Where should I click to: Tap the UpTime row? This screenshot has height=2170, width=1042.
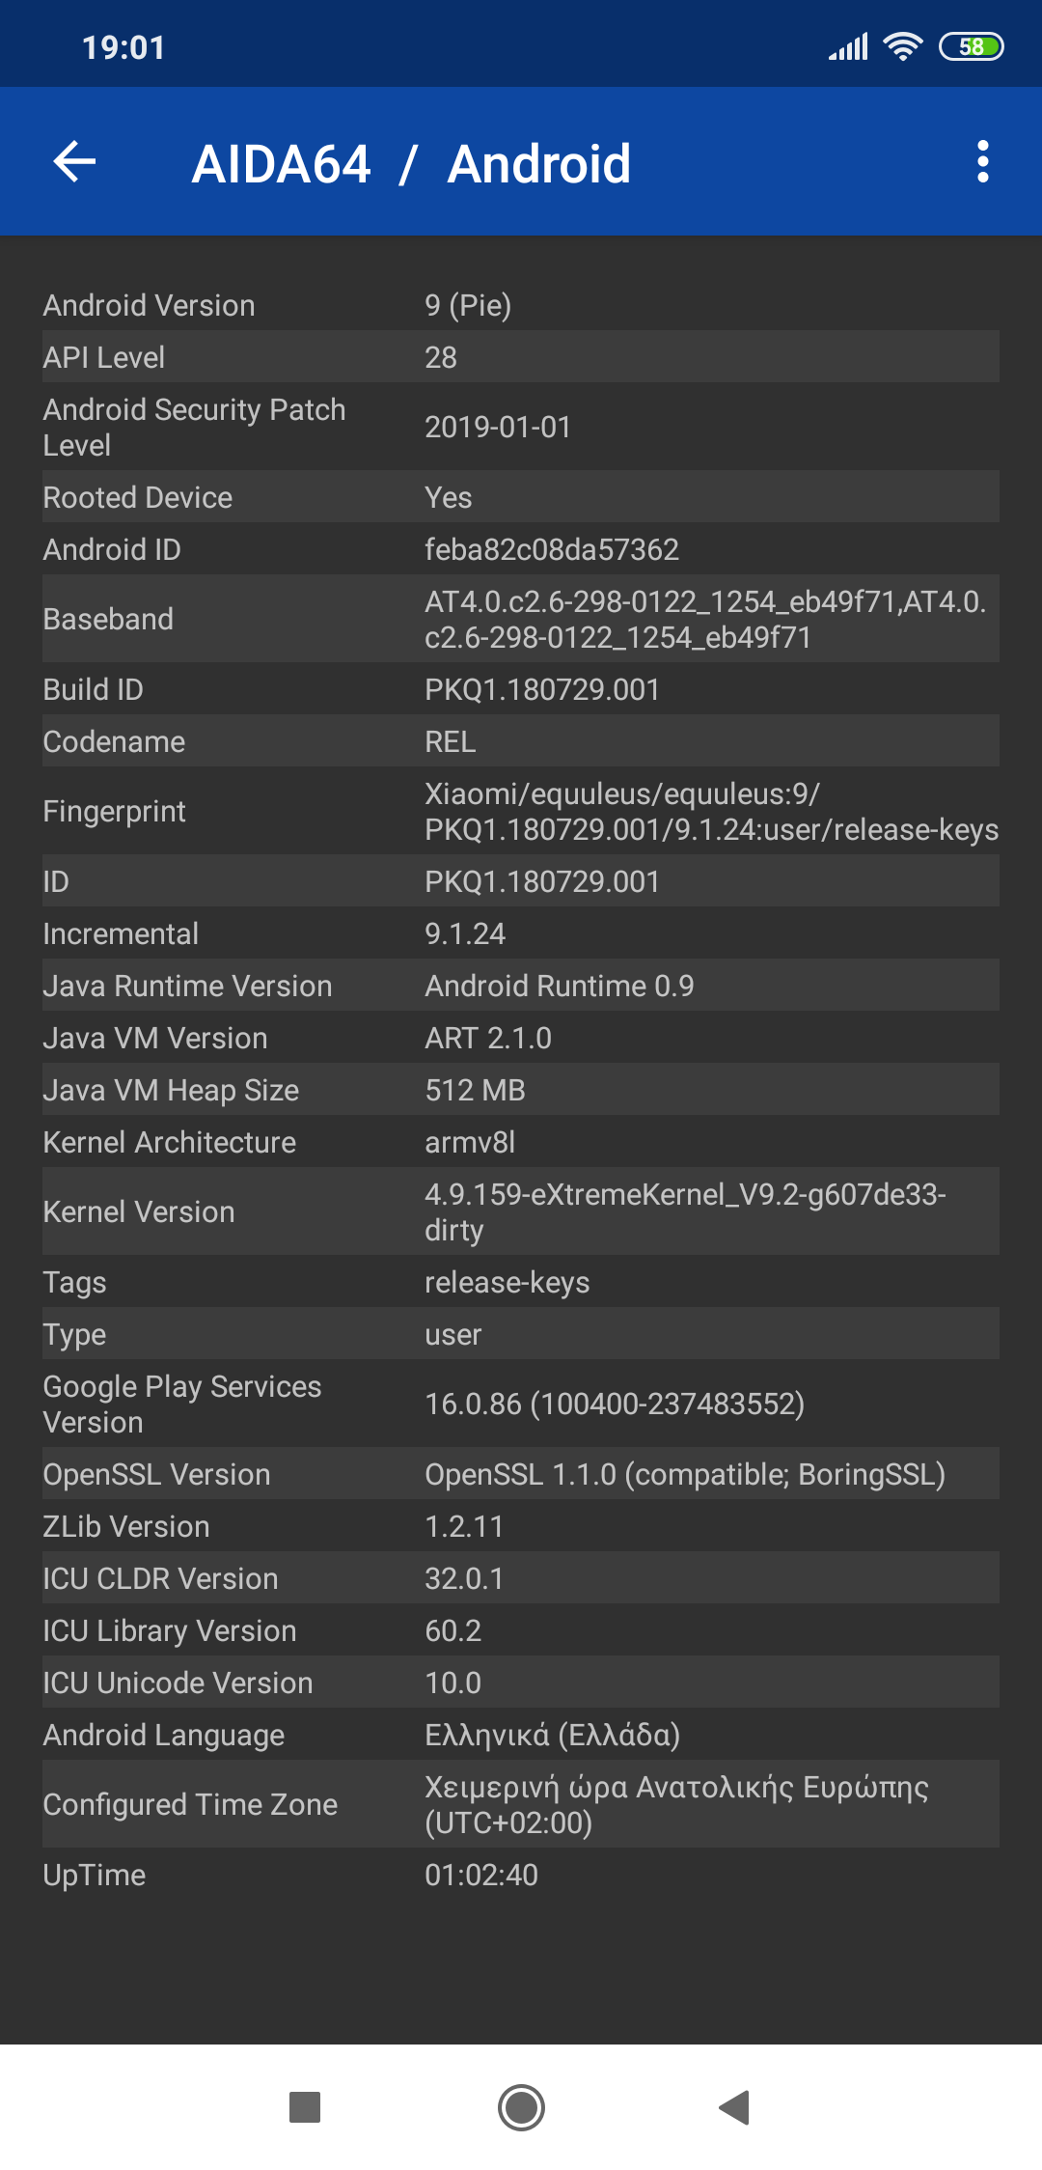tap(521, 1875)
